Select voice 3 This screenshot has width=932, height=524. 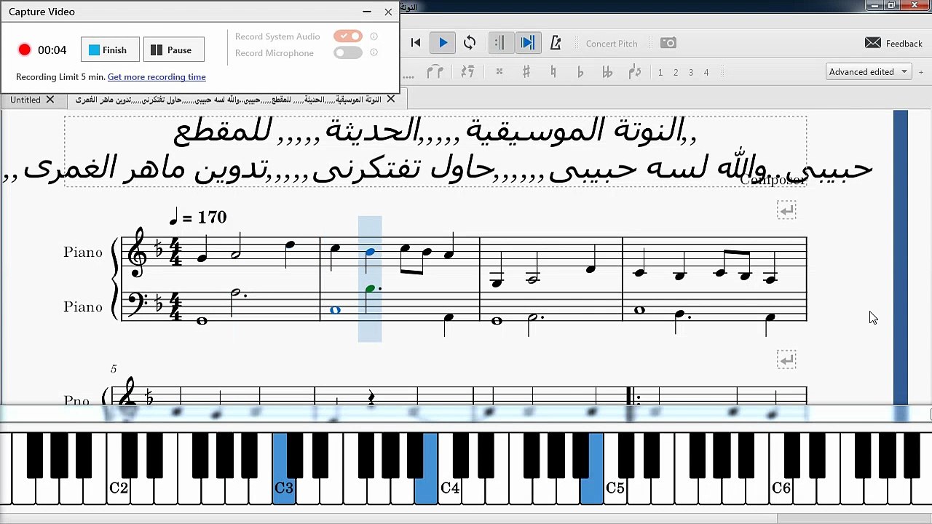(x=691, y=72)
